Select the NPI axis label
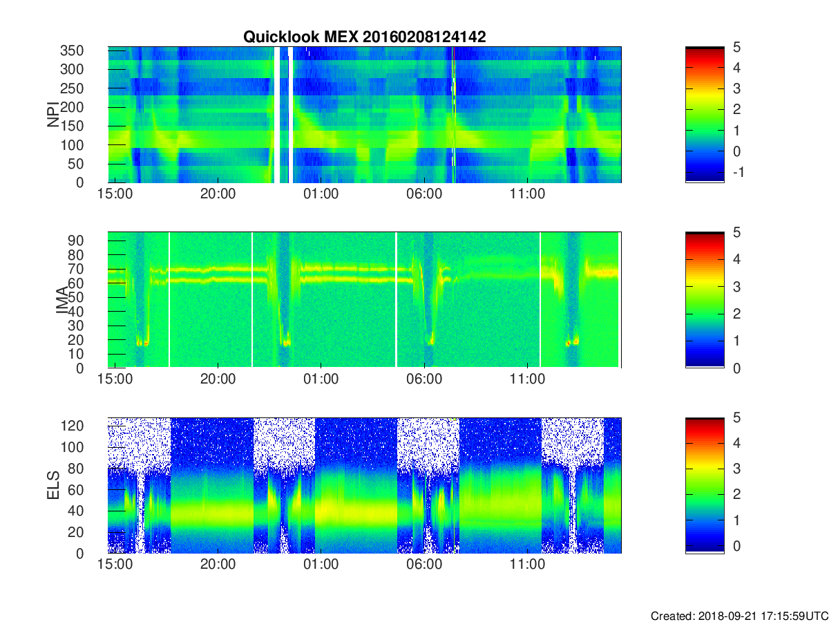Image resolution: width=829 pixels, height=622 pixels. [x=53, y=114]
